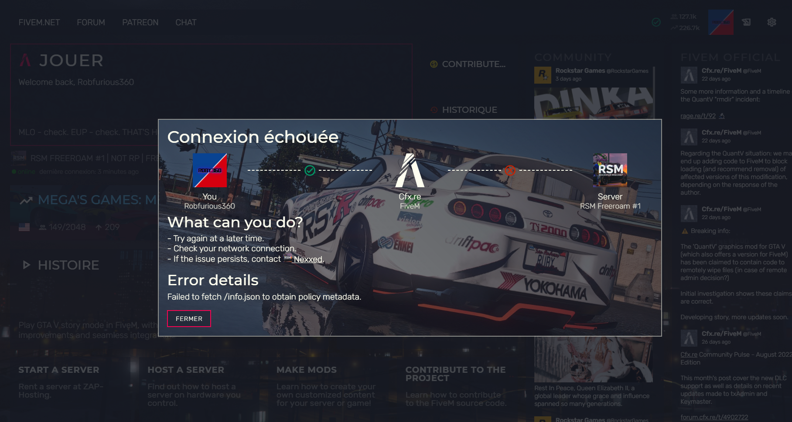Click the arrow-box icon beside the settings gear
The height and width of the screenshot is (422, 792).
[x=747, y=22]
